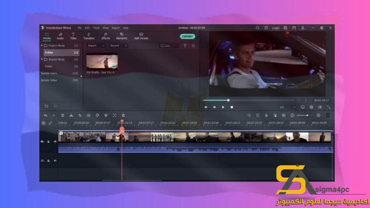Collapse the media library side panel arrow
Viewport: 370px width, 208px height.
[x=81, y=76]
